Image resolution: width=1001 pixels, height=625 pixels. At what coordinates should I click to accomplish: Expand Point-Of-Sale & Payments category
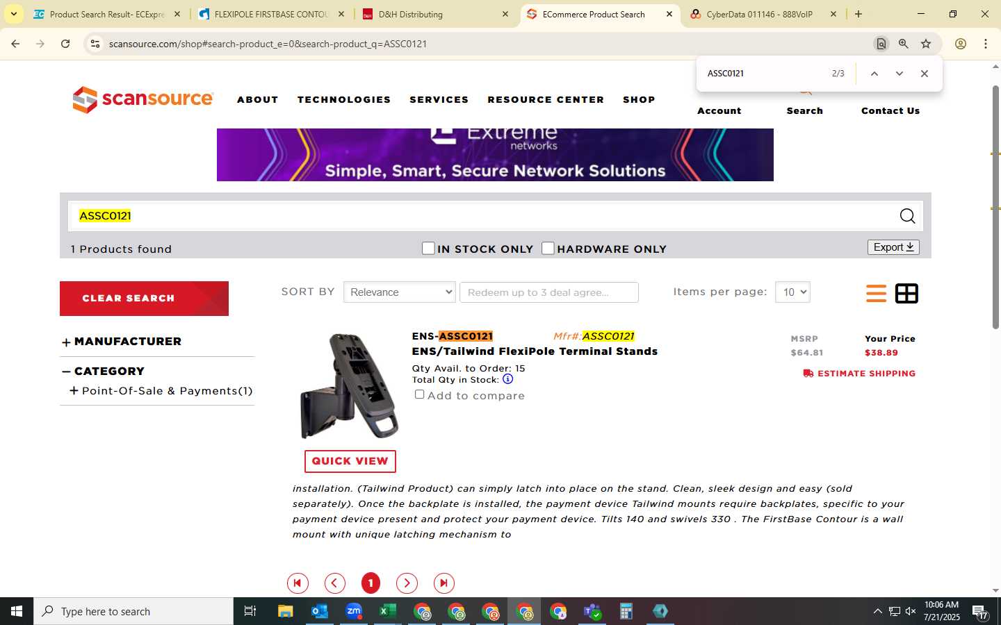tap(74, 391)
